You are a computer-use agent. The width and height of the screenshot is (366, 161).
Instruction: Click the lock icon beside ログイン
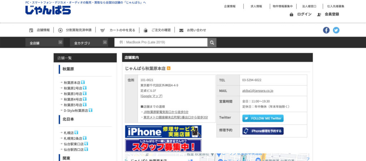291,14
